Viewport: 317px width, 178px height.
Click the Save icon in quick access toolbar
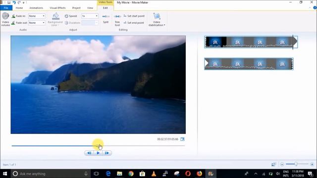coord(9,2)
